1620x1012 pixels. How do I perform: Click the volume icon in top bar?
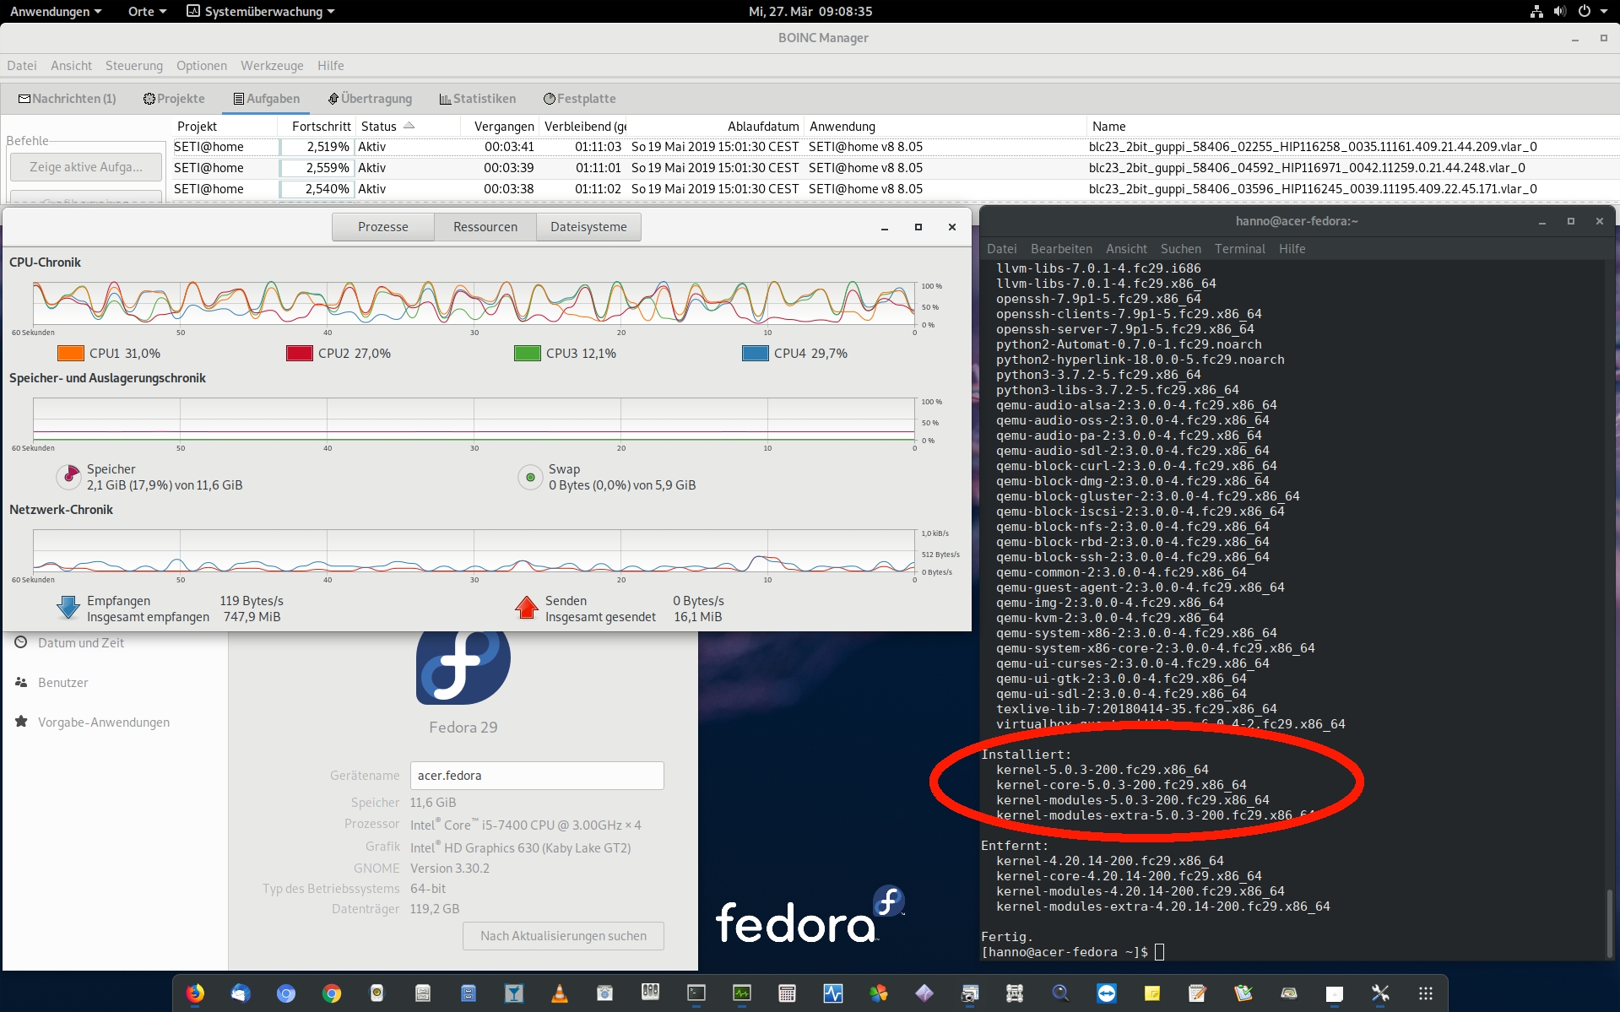[x=1559, y=11]
